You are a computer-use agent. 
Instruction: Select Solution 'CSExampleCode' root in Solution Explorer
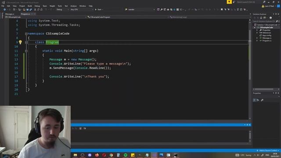point(267,25)
